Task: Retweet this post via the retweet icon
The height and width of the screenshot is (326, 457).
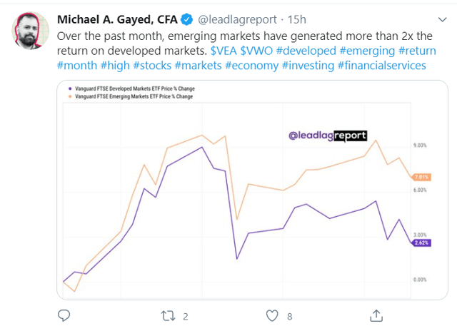Action: pyautogui.click(x=169, y=316)
